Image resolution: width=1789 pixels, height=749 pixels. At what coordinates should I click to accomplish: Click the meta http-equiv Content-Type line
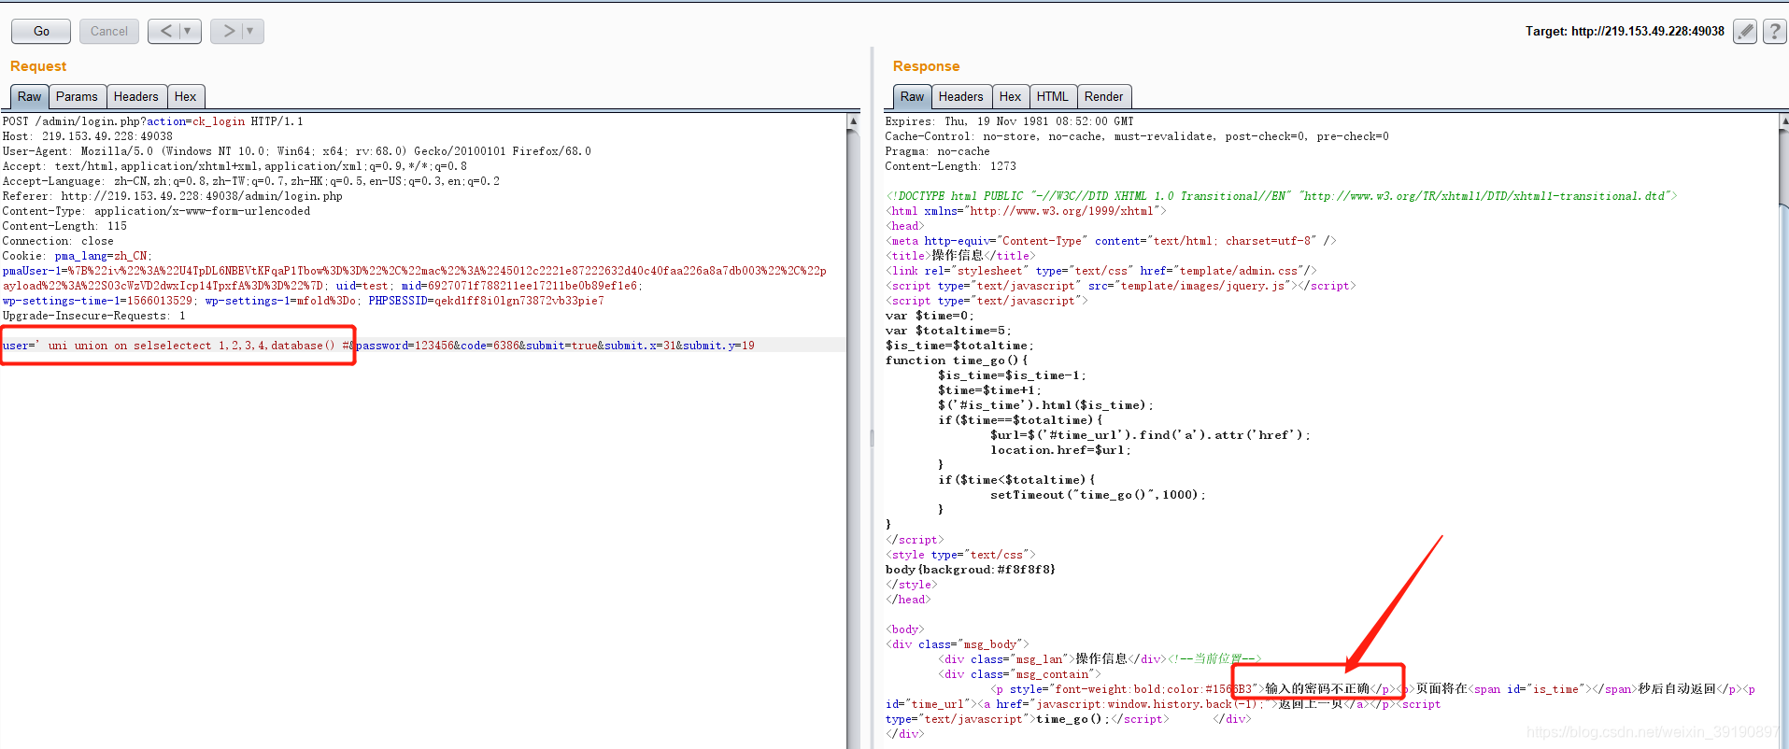[x=1111, y=241]
